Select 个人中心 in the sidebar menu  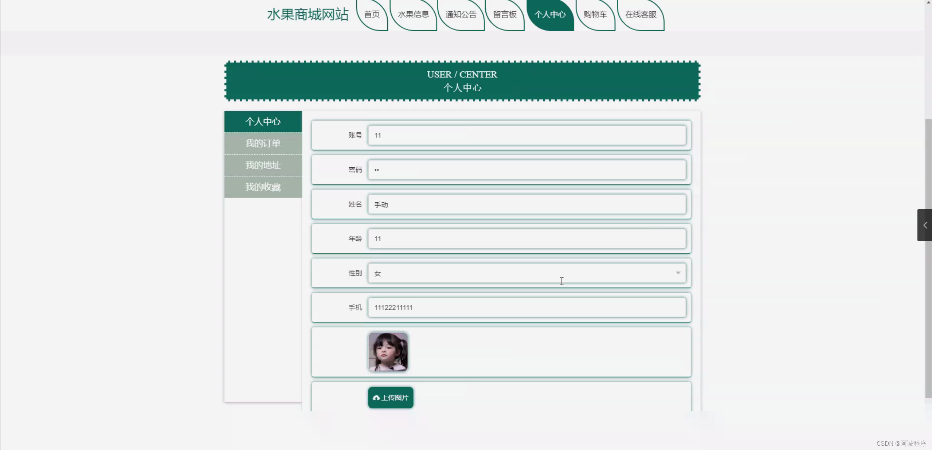[263, 122]
